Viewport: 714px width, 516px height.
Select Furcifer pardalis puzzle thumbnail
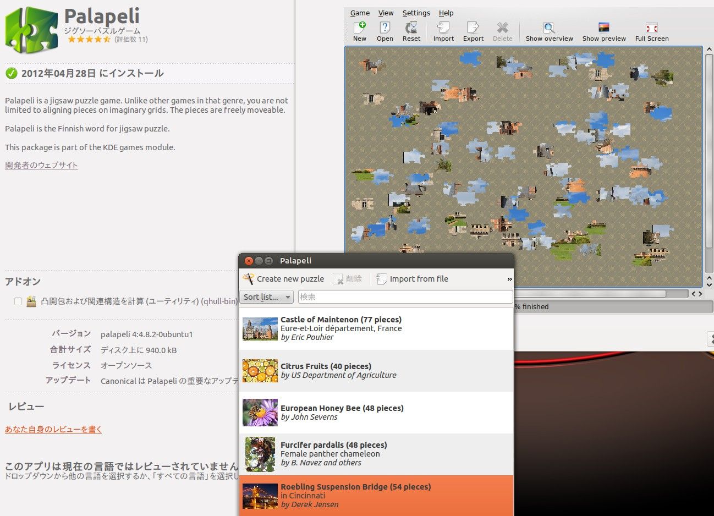tap(260, 454)
